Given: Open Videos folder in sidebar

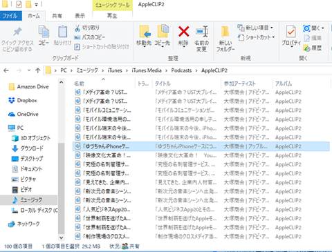Looking at the screenshot, I should [x=22, y=190].
